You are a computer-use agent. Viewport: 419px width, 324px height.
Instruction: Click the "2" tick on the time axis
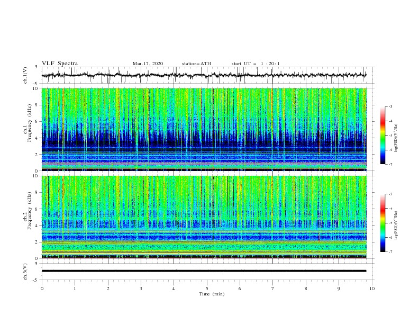point(108,289)
